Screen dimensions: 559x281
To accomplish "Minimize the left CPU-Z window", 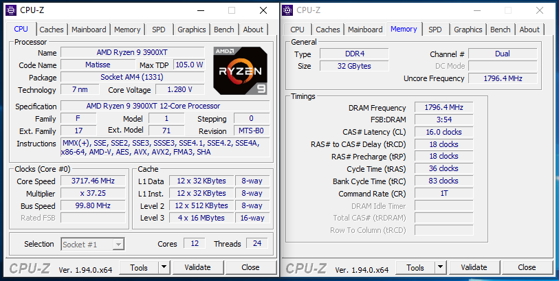I will click(201, 10).
